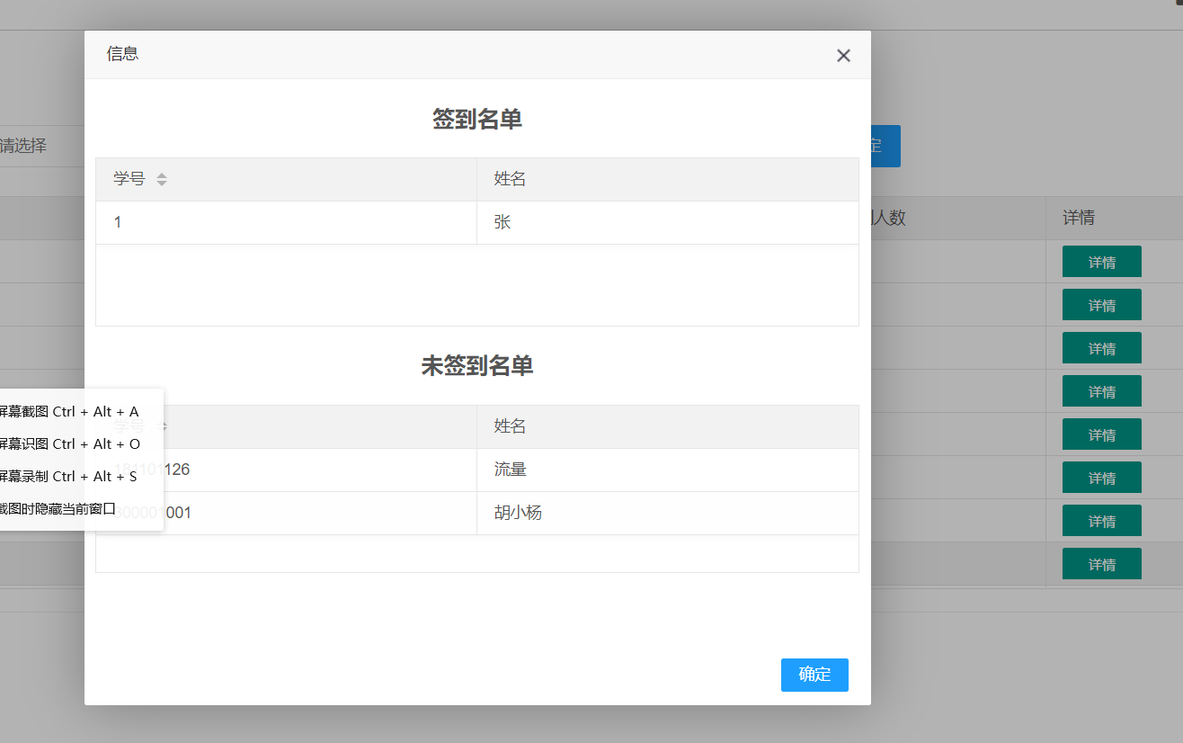Screen dimensions: 1183x743
Task: Choose 屏幕录制 Ctrl+Alt+S from the menu
Action: (72, 476)
